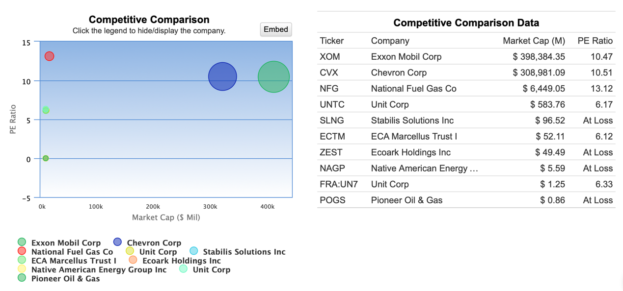623x291 pixels.
Task: Click the Competitive Comparison Data heading
Action: [x=466, y=23]
